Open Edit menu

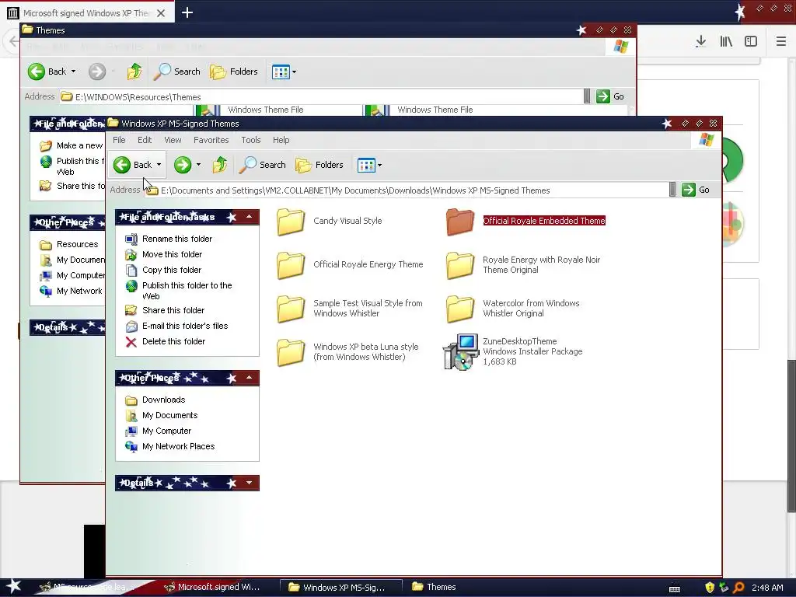(145, 140)
